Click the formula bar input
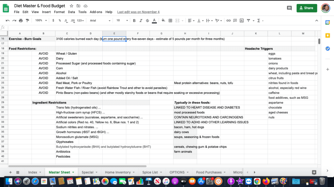This screenshot has width=334, height=187. pos(164,27)
